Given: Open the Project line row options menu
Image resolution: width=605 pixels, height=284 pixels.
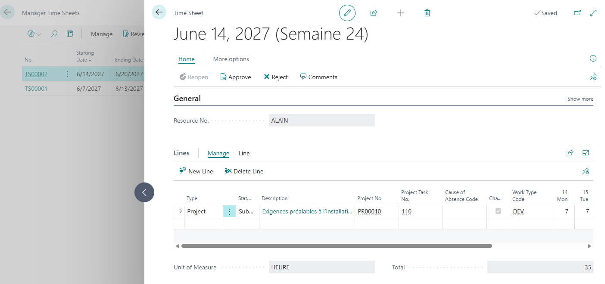Looking at the screenshot, I should pyautogui.click(x=229, y=211).
